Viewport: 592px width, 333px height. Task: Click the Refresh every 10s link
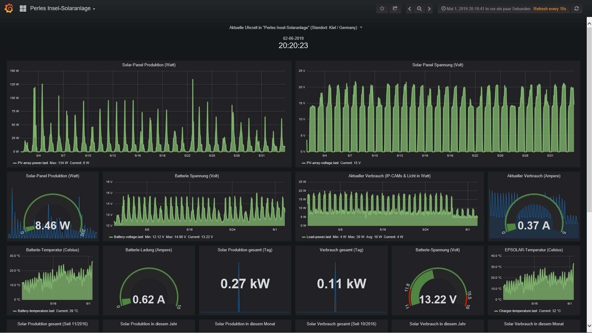pos(550,9)
